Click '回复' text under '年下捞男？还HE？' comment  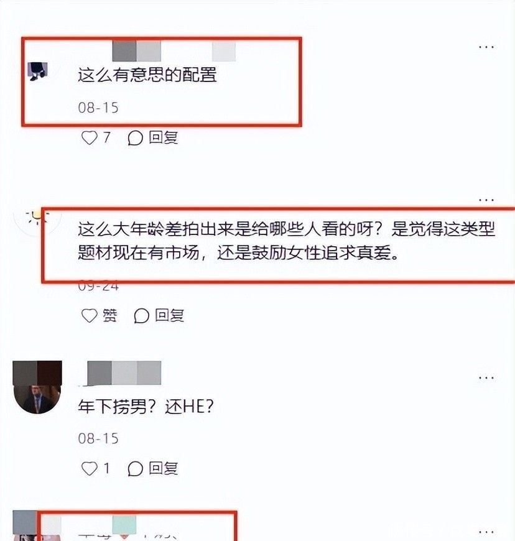coord(163,468)
